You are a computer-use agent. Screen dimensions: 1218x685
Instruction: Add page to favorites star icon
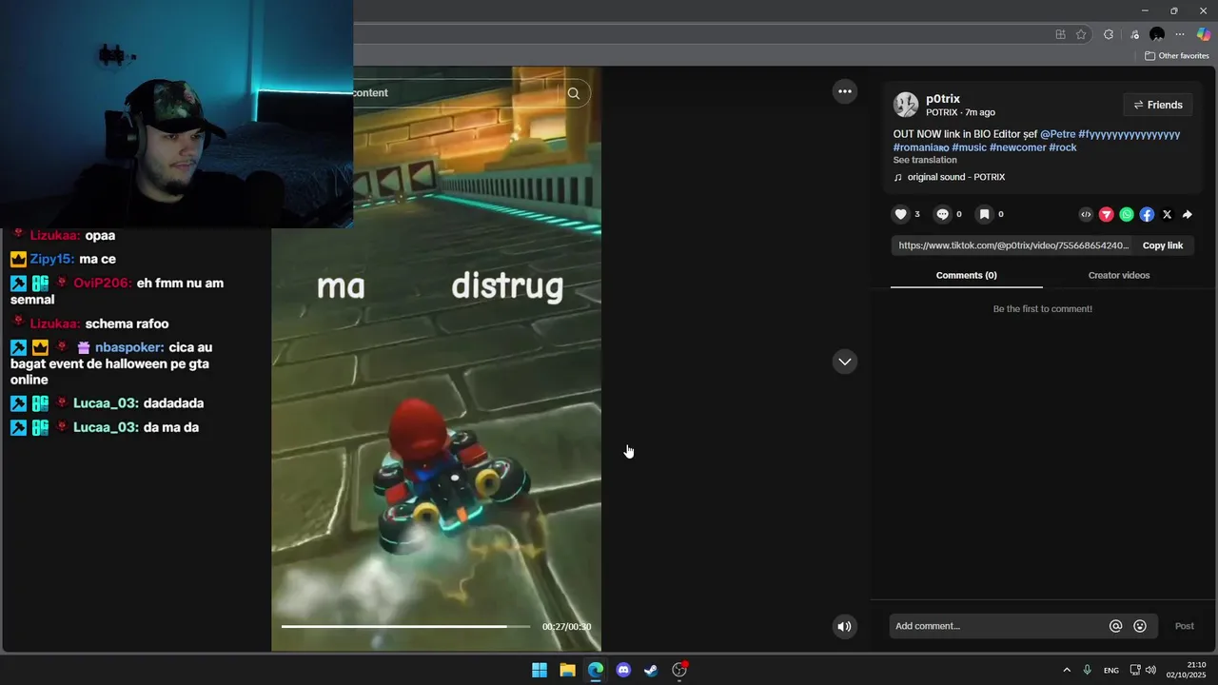[x=1081, y=34]
